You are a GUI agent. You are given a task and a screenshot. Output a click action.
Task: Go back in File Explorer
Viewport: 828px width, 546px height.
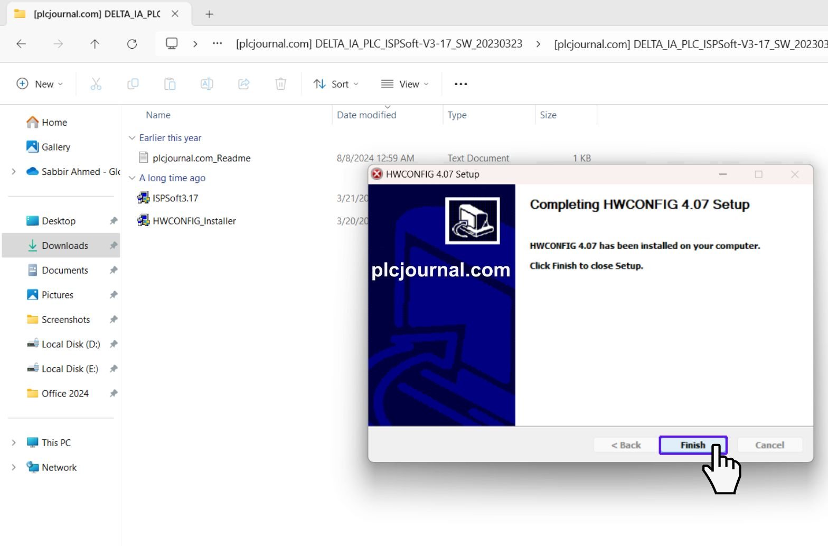(x=21, y=44)
